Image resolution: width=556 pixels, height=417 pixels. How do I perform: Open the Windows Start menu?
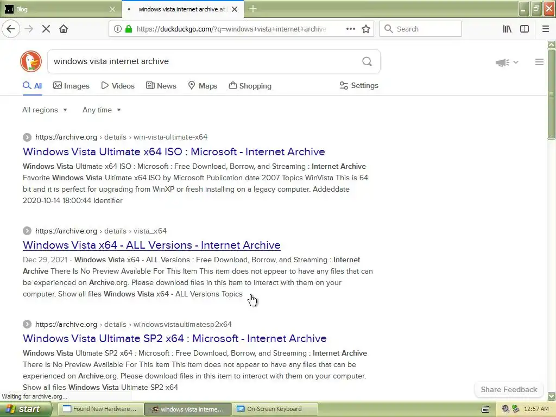pos(26,409)
